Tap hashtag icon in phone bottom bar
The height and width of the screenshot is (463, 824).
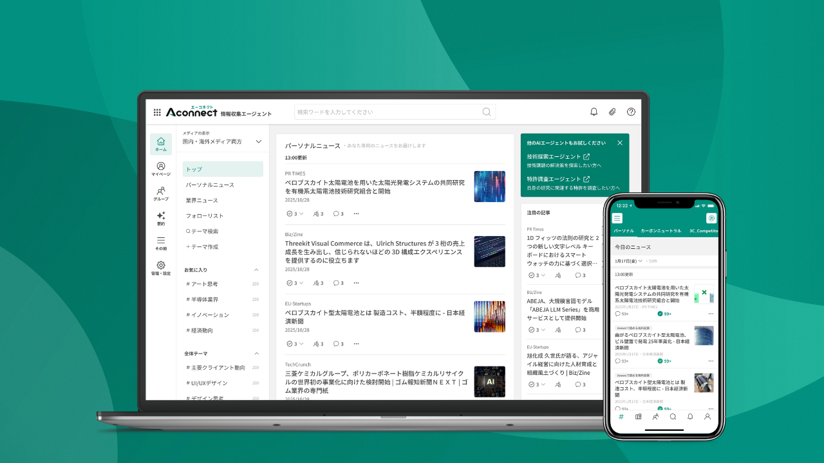click(621, 417)
